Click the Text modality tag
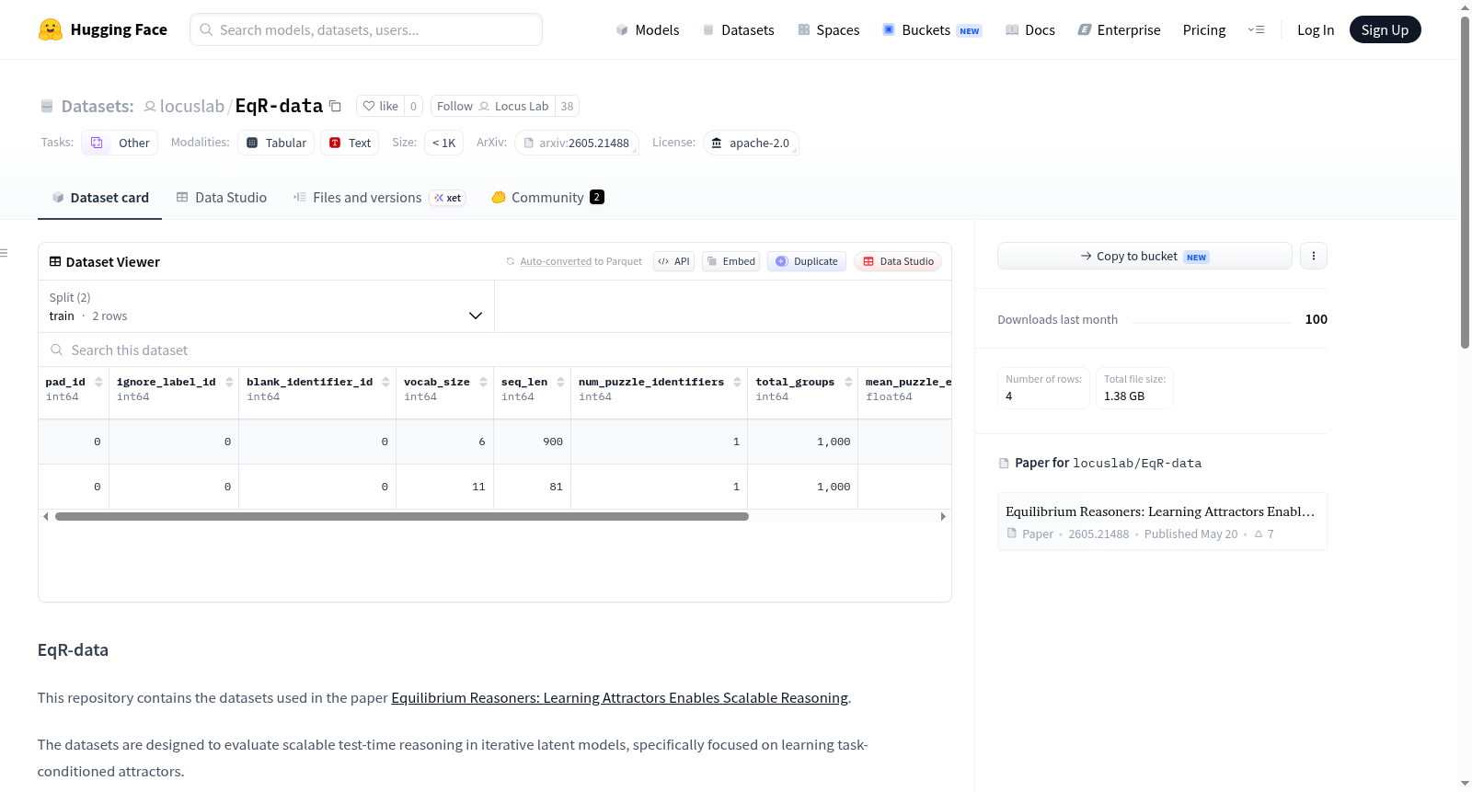Viewport: 1472px width, 792px height. click(x=350, y=143)
